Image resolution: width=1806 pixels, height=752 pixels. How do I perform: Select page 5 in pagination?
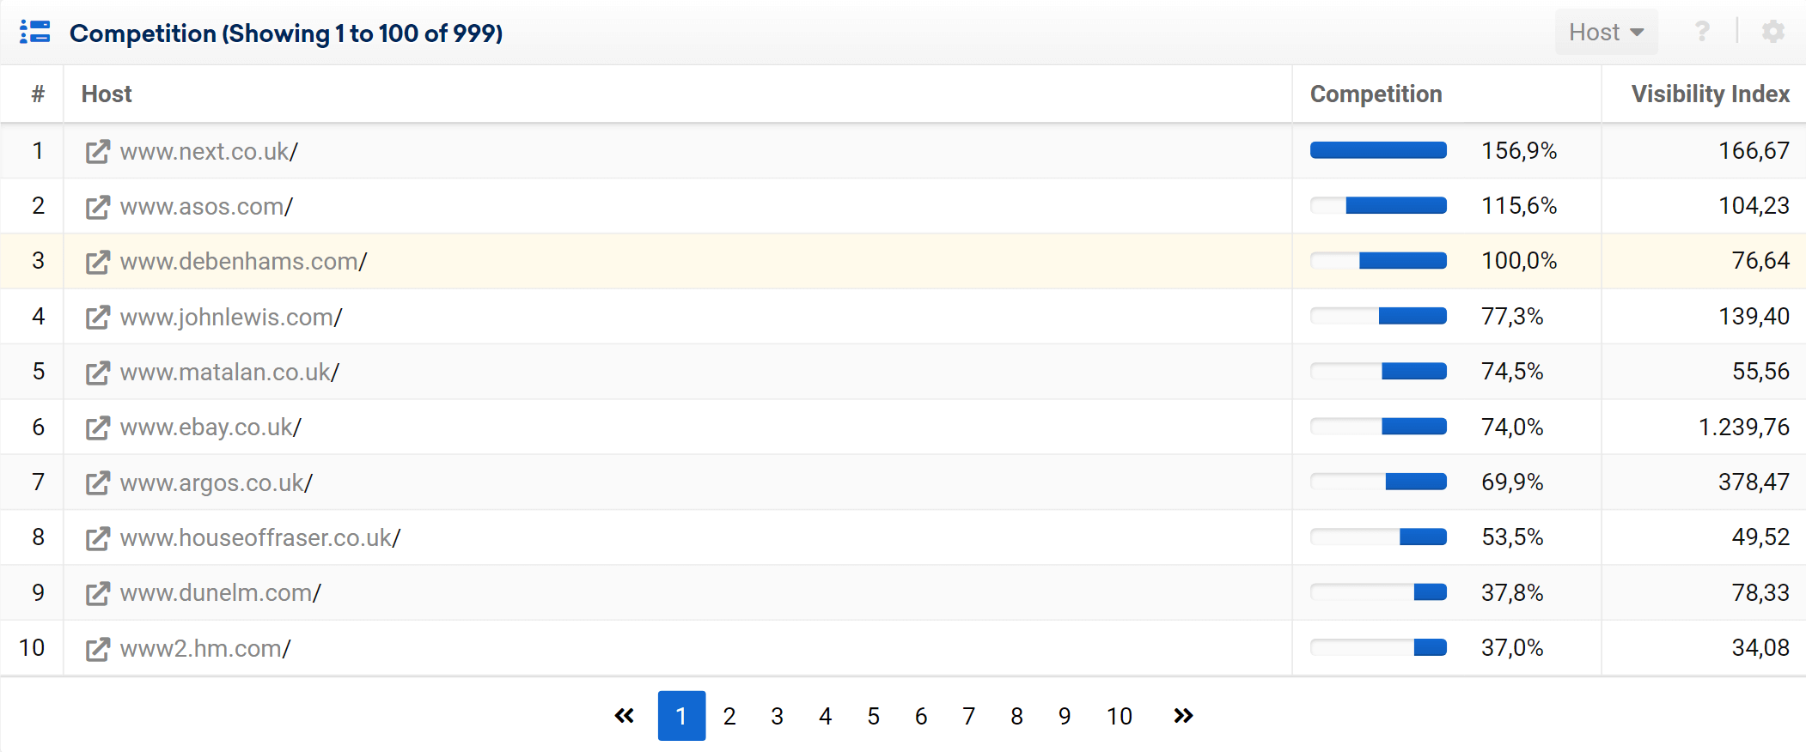click(874, 716)
